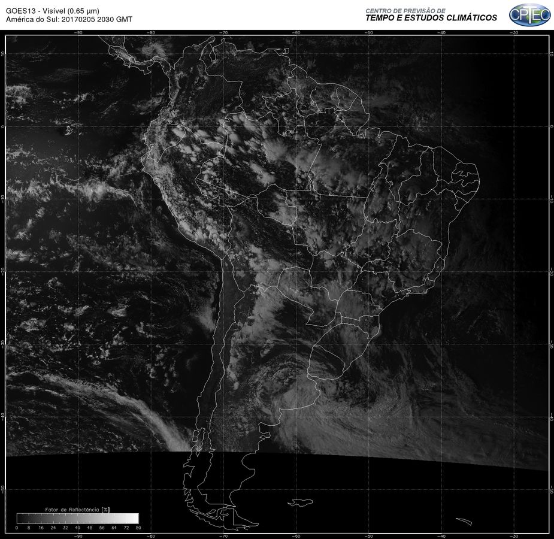Click the CPTEC globe logo

529,15
